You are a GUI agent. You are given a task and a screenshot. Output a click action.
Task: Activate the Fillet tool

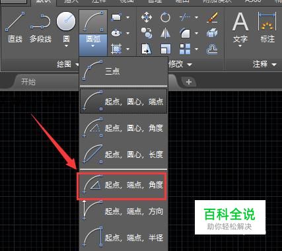click(x=185, y=33)
